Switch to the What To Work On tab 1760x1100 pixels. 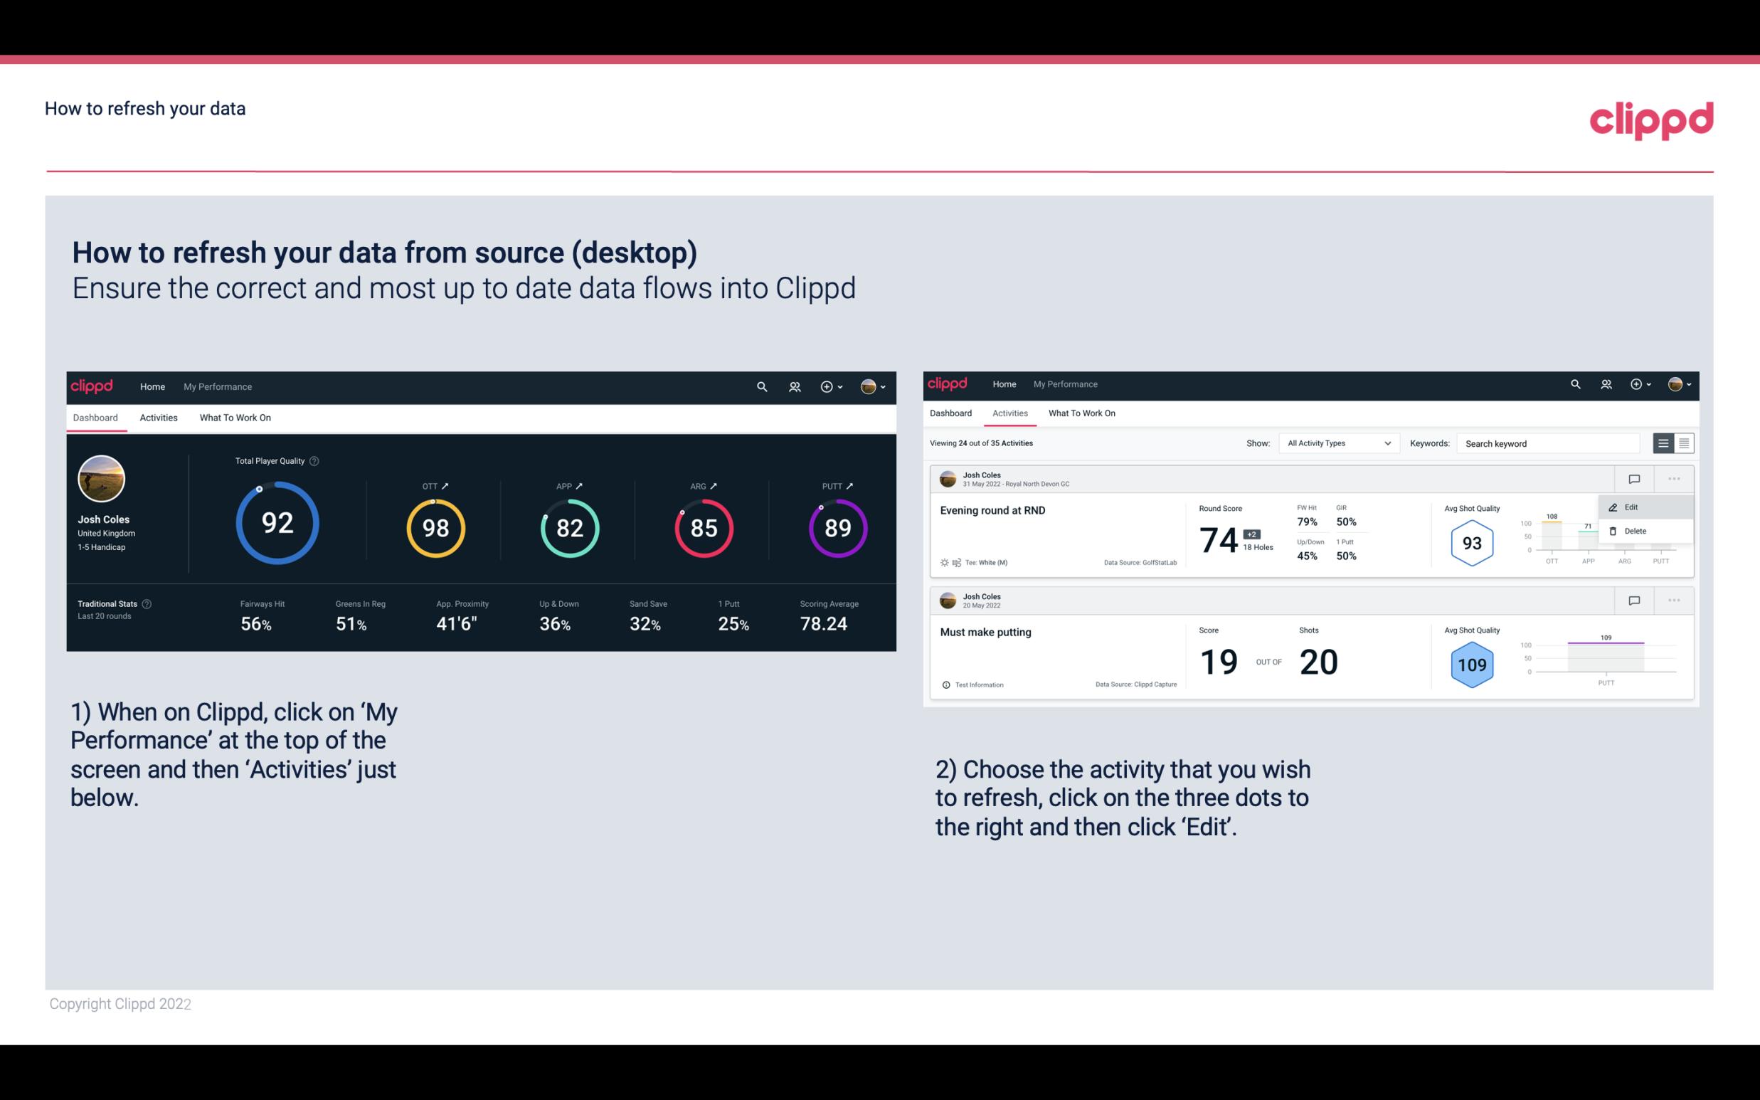click(x=235, y=417)
